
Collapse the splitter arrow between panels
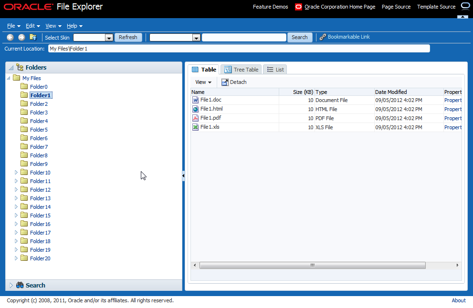coord(183,176)
